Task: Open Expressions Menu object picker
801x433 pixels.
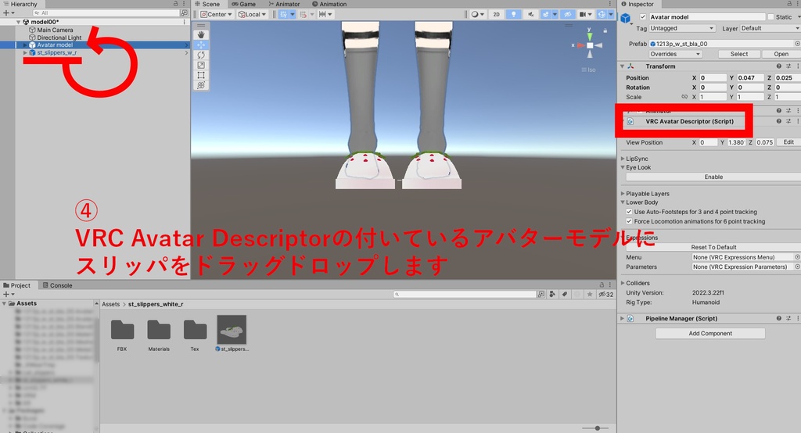Action: (x=797, y=257)
